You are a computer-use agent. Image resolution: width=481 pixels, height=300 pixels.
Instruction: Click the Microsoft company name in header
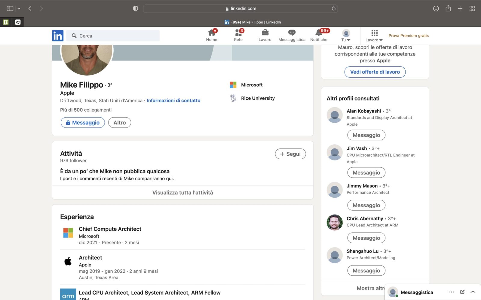(252, 85)
